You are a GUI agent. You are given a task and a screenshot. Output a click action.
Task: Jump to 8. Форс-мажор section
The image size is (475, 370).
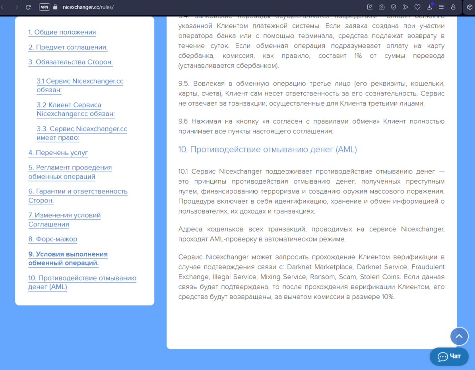point(53,239)
